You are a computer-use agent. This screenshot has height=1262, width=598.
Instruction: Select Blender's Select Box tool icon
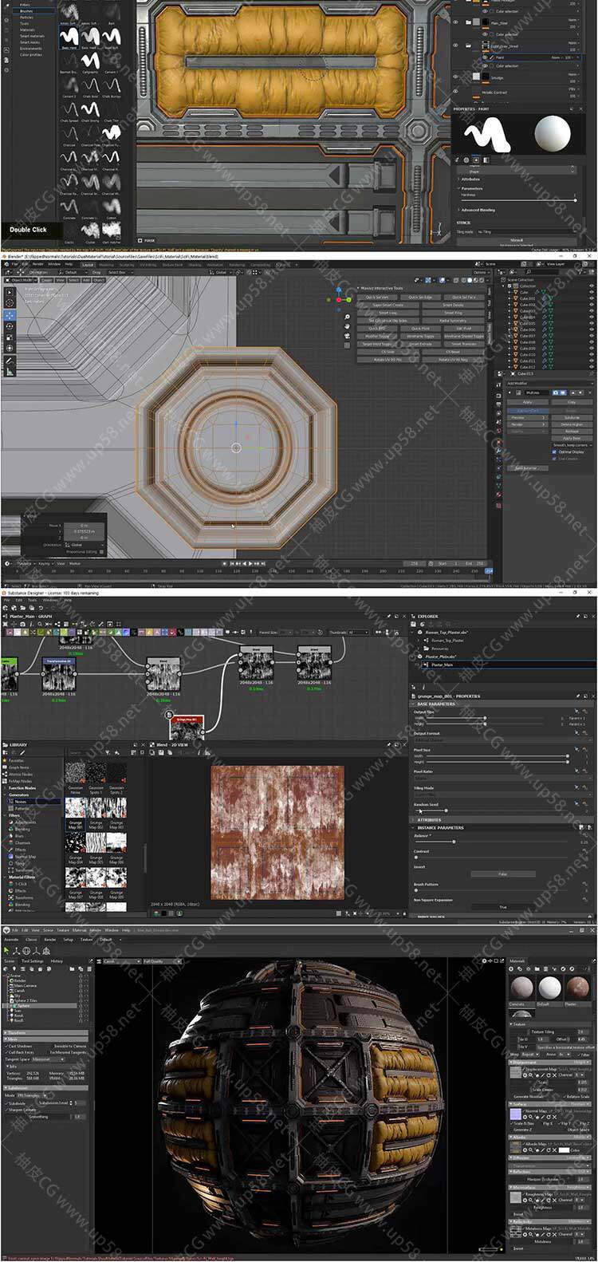click(x=9, y=292)
